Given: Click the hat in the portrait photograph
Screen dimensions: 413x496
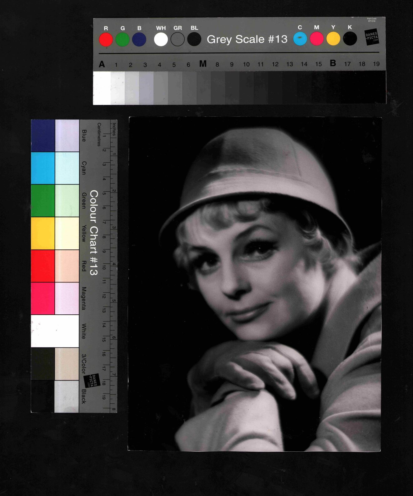Looking at the screenshot, I should point(256,169).
